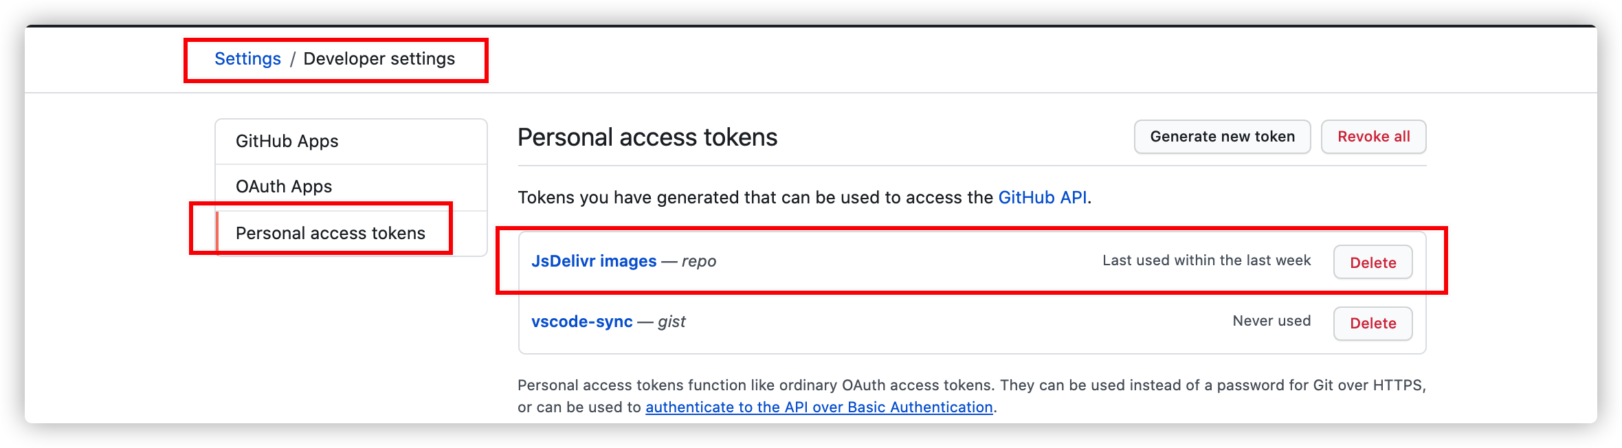Follow the Basic Authentication API link
Image resolution: width=1622 pixels, height=448 pixels.
click(819, 407)
